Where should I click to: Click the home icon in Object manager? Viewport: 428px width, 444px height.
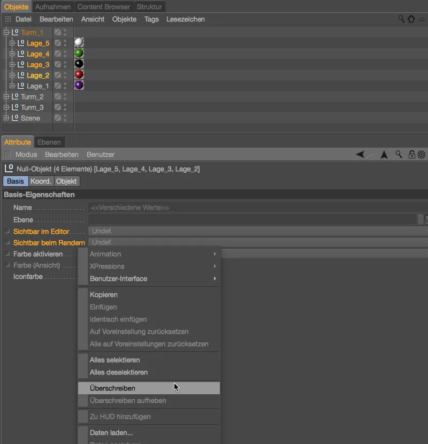click(411, 19)
